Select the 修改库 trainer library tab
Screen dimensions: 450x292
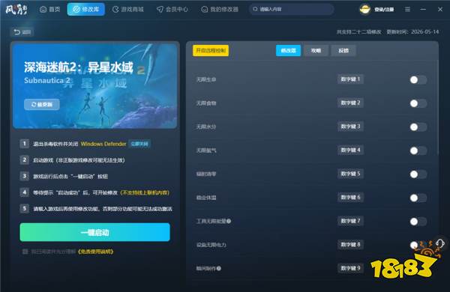[85, 10]
